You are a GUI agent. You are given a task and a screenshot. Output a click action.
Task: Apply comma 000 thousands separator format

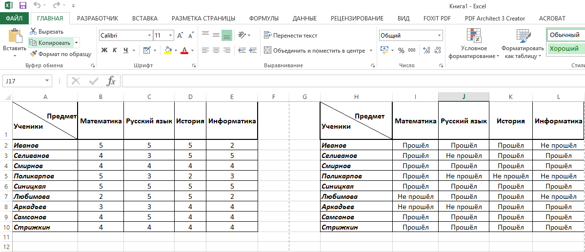coord(412,51)
